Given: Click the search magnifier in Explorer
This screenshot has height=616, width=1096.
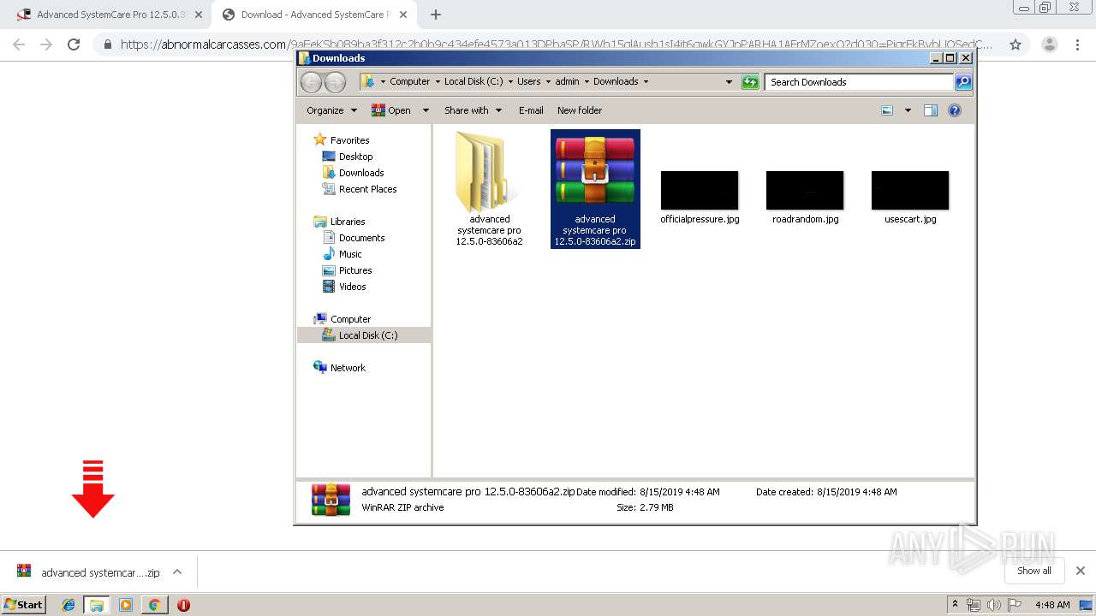Looking at the screenshot, I should coord(963,82).
